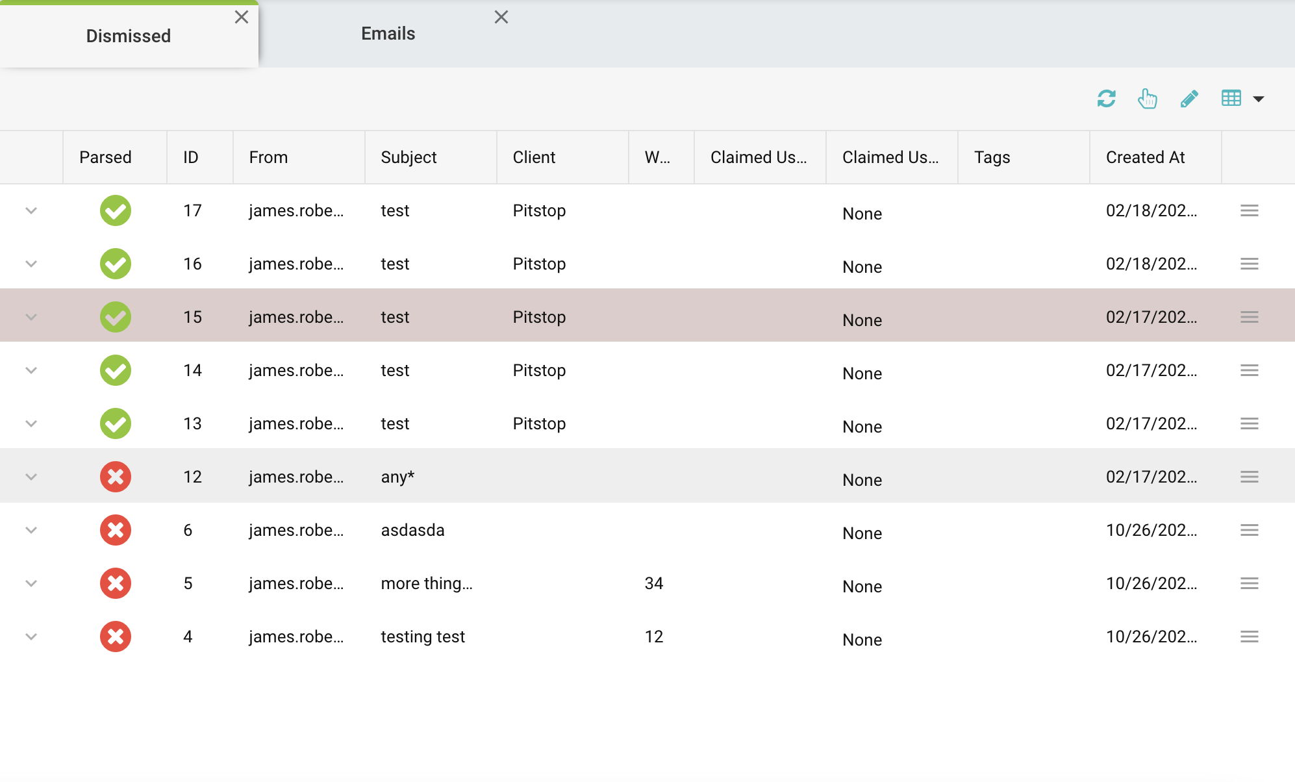The image size is (1295, 782).
Task: Open row menu for email ID 4
Action: tap(1249, 637)
